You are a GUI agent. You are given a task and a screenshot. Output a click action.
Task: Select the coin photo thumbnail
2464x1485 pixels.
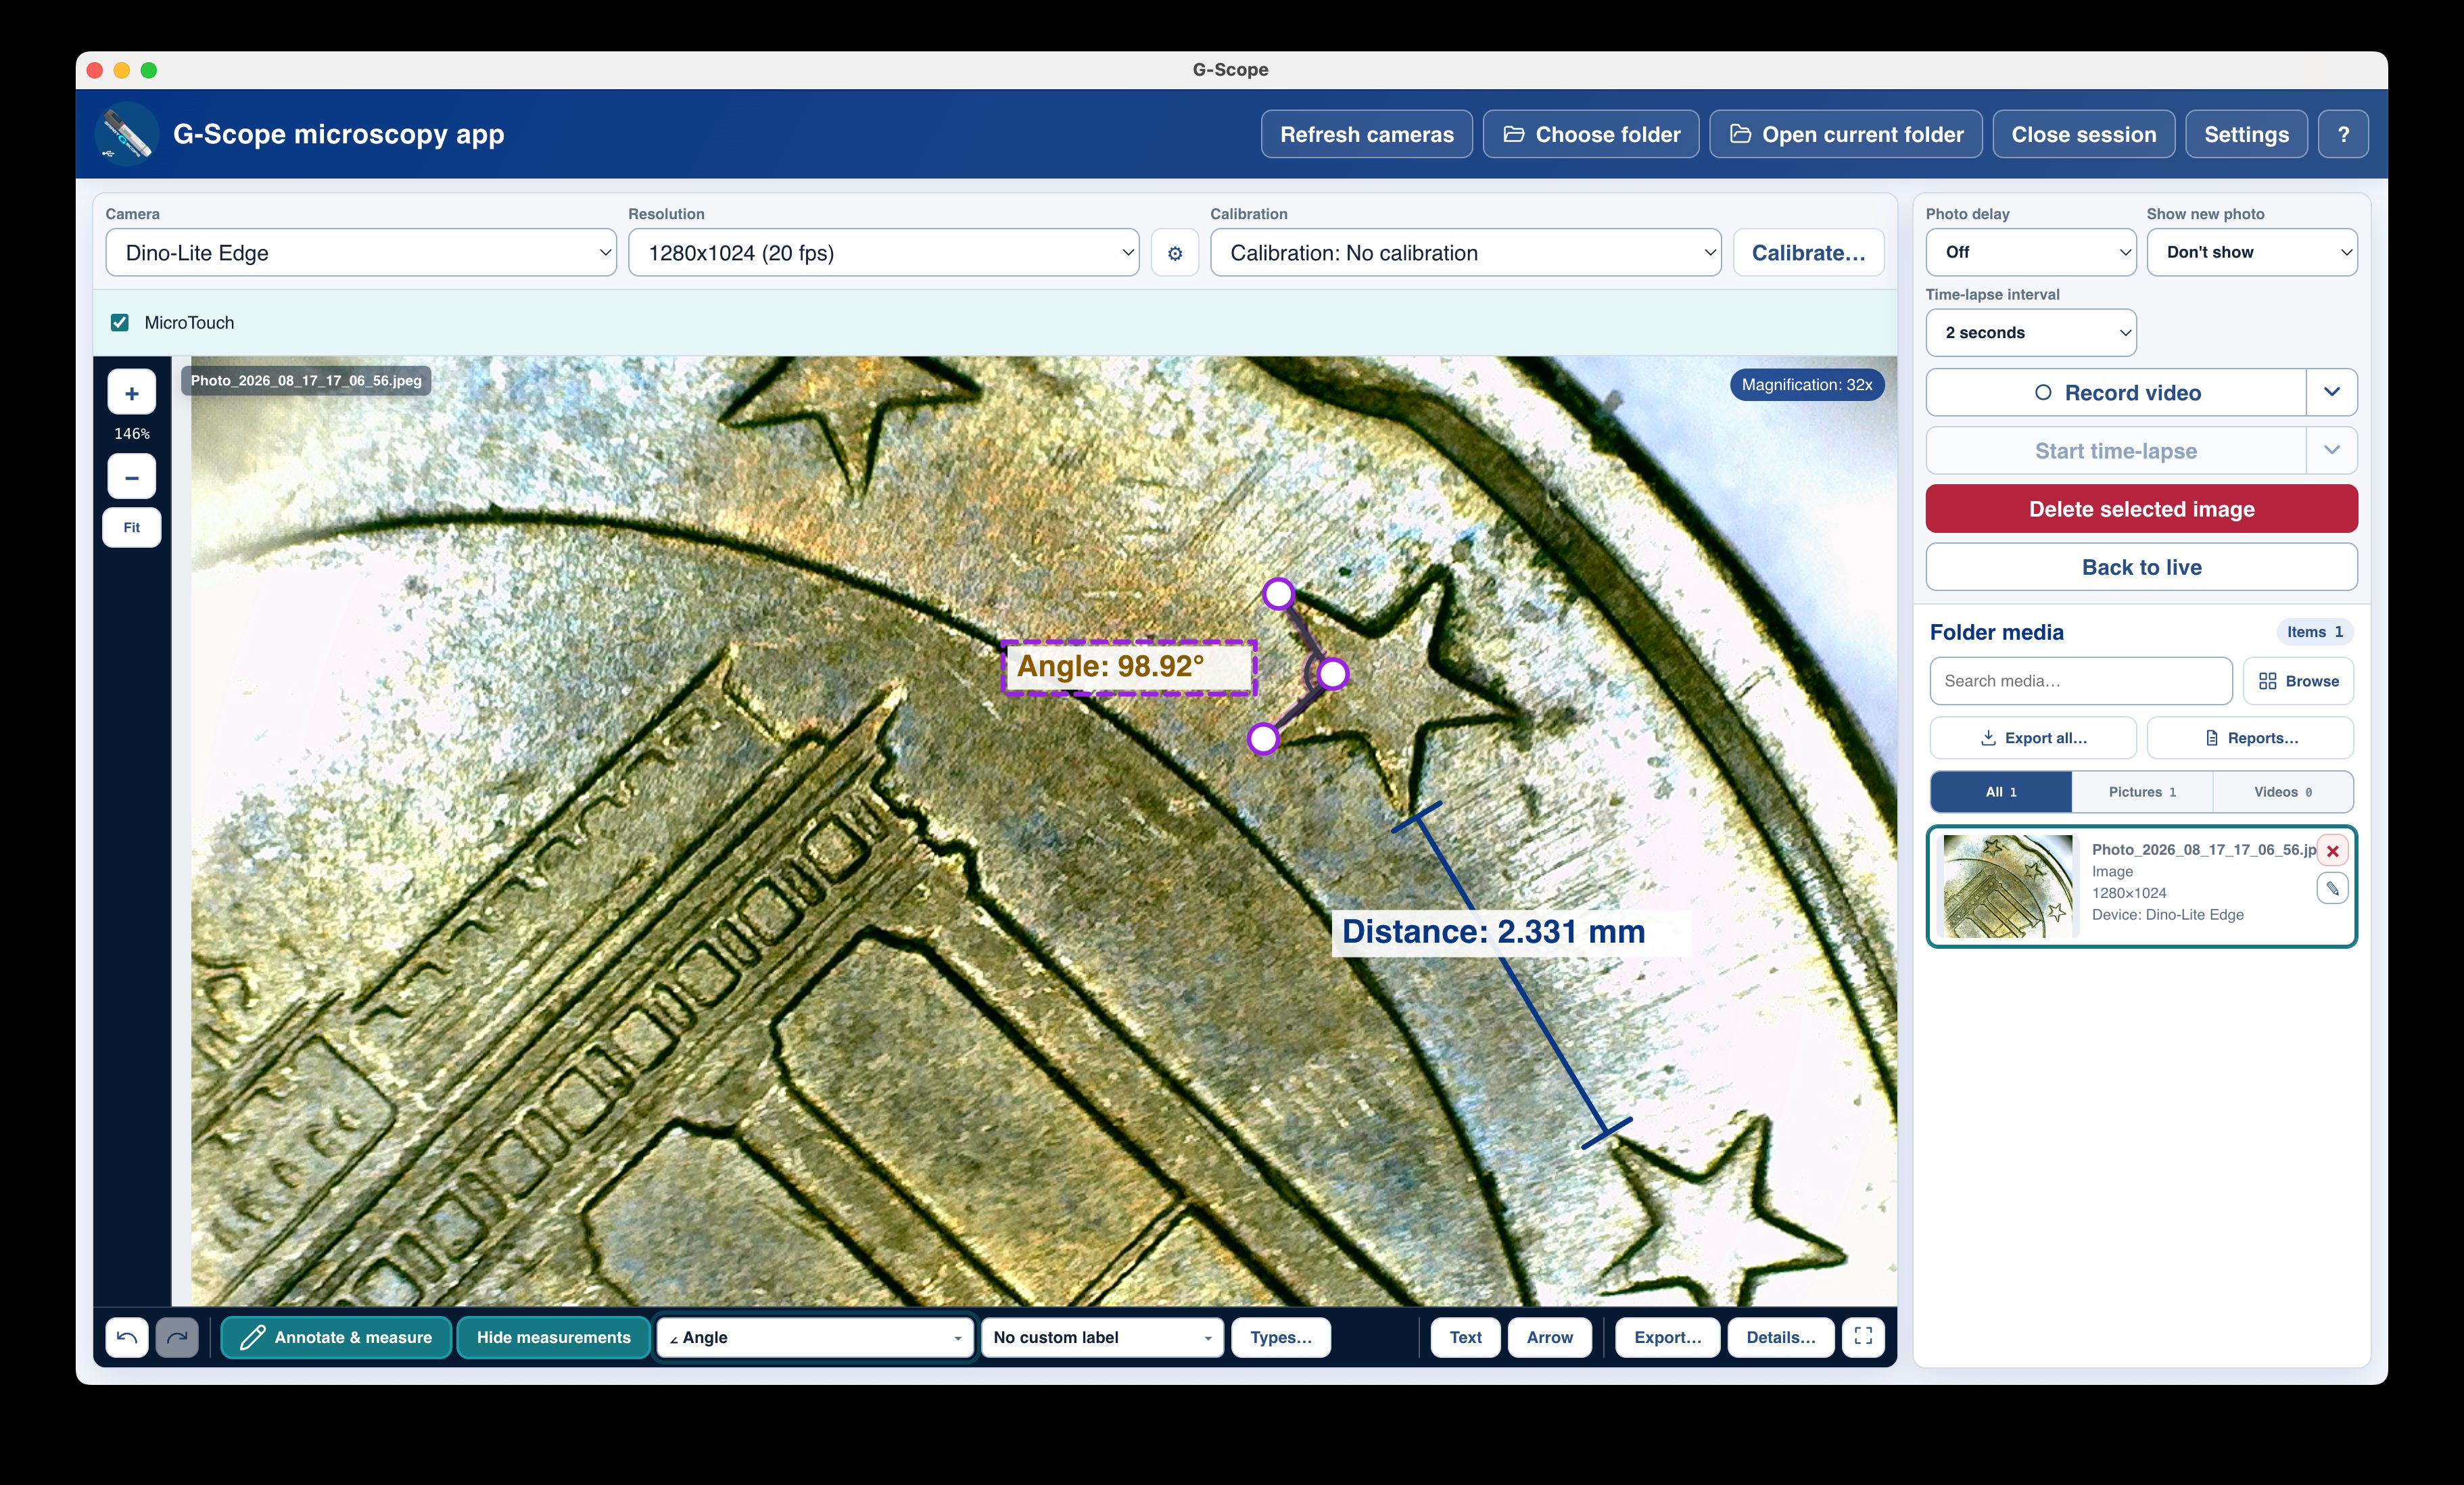pos(2007,886)
